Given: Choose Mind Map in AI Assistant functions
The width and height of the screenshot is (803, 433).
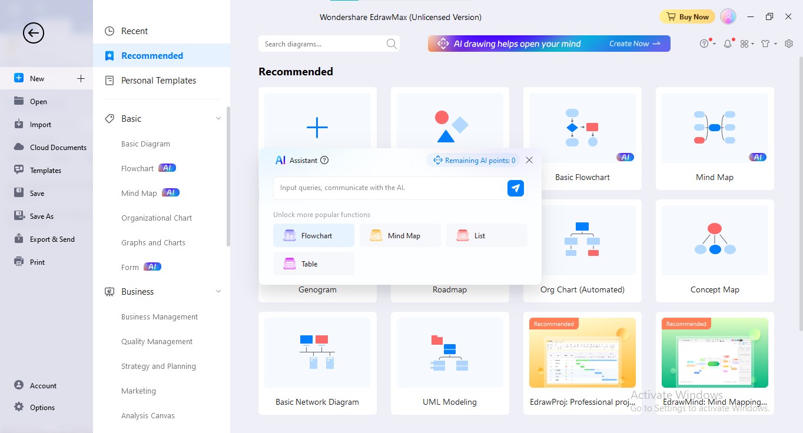Looking at the screenshot, I should pos(400,235).
